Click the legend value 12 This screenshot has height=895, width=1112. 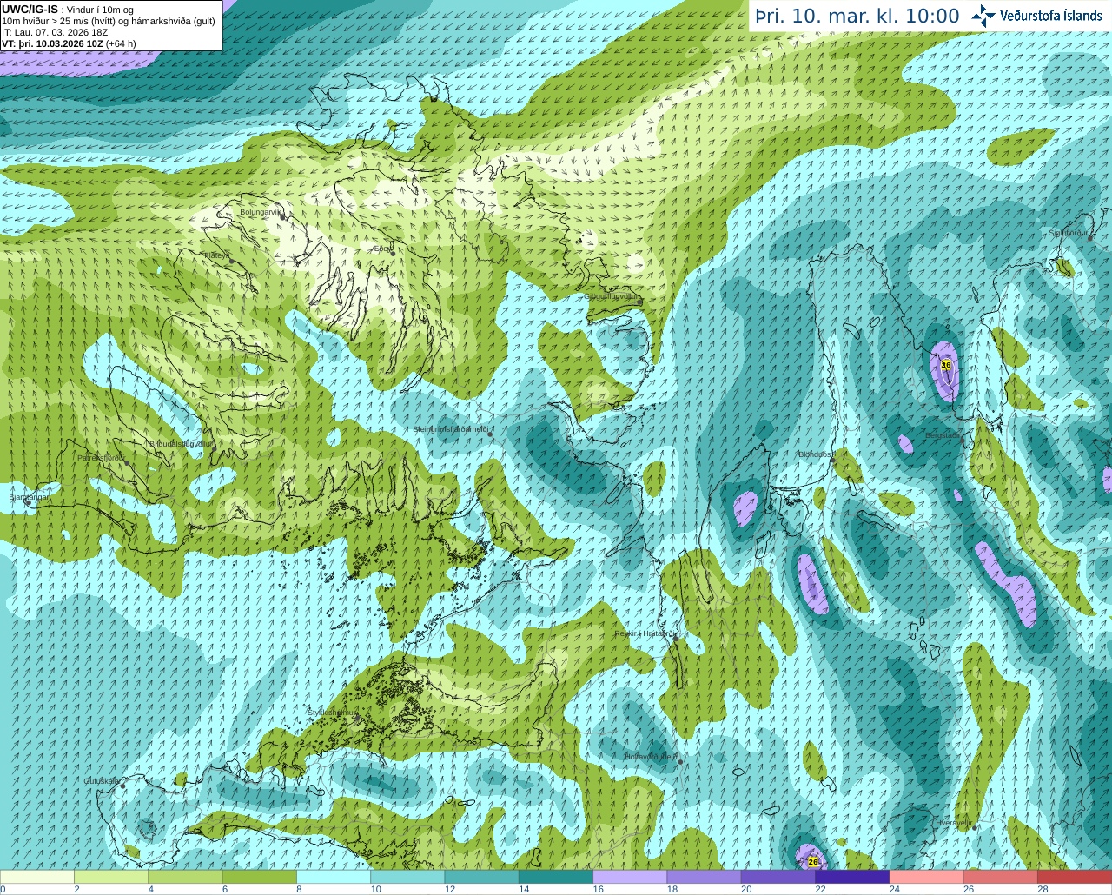tap(450, 889)
